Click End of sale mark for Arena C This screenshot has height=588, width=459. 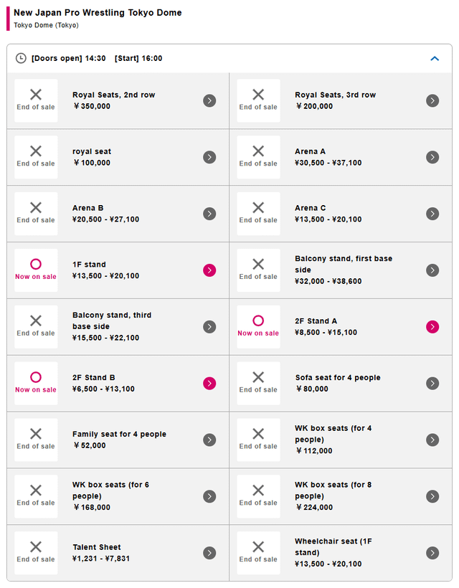[x=258, y=214]
